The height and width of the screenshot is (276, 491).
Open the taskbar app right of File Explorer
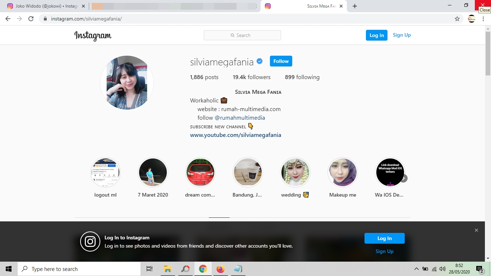[x=185, y=269]
